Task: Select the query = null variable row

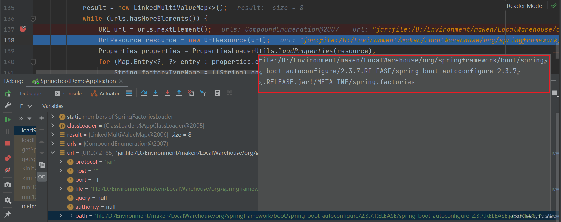Action: (153, 198)
